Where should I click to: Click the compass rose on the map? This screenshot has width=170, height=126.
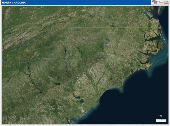(161, 116)
